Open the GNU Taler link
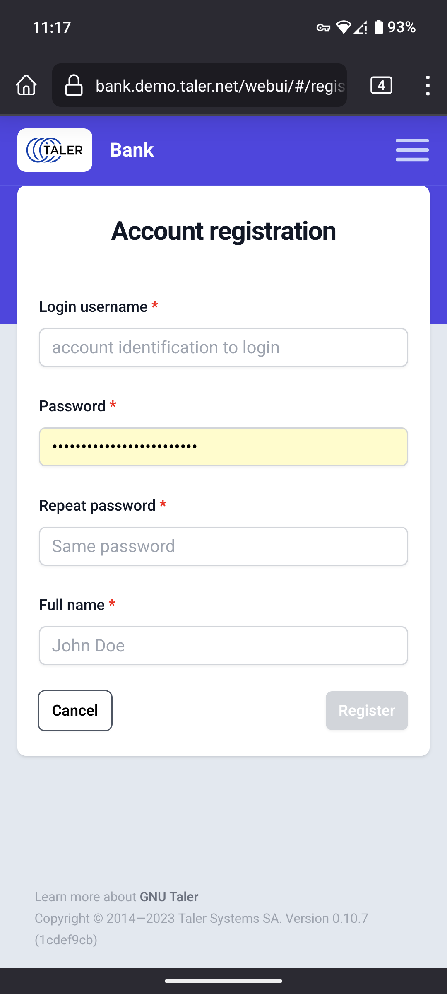 [x=169, y=897]
